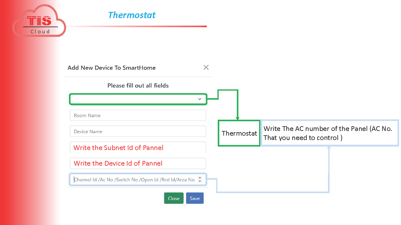Click the green arrowhead above Thermostat box
Screen dimensions: 401x225
click(237, 118)
